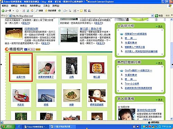The image size is (173, 129).
Task: Open the address bar dropdown arrow
Action: pyautogui.click(x=152, y=16)
